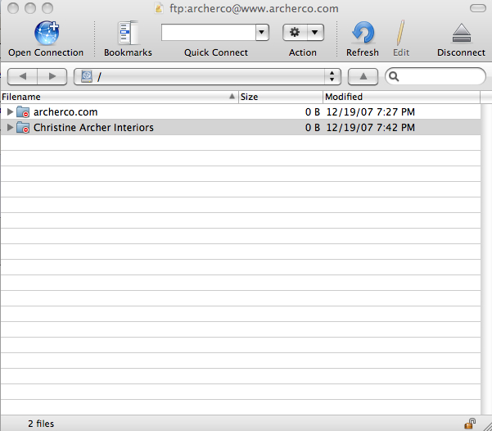Click the 0 B size for Christine Archer Interiors

pos(313,128)
